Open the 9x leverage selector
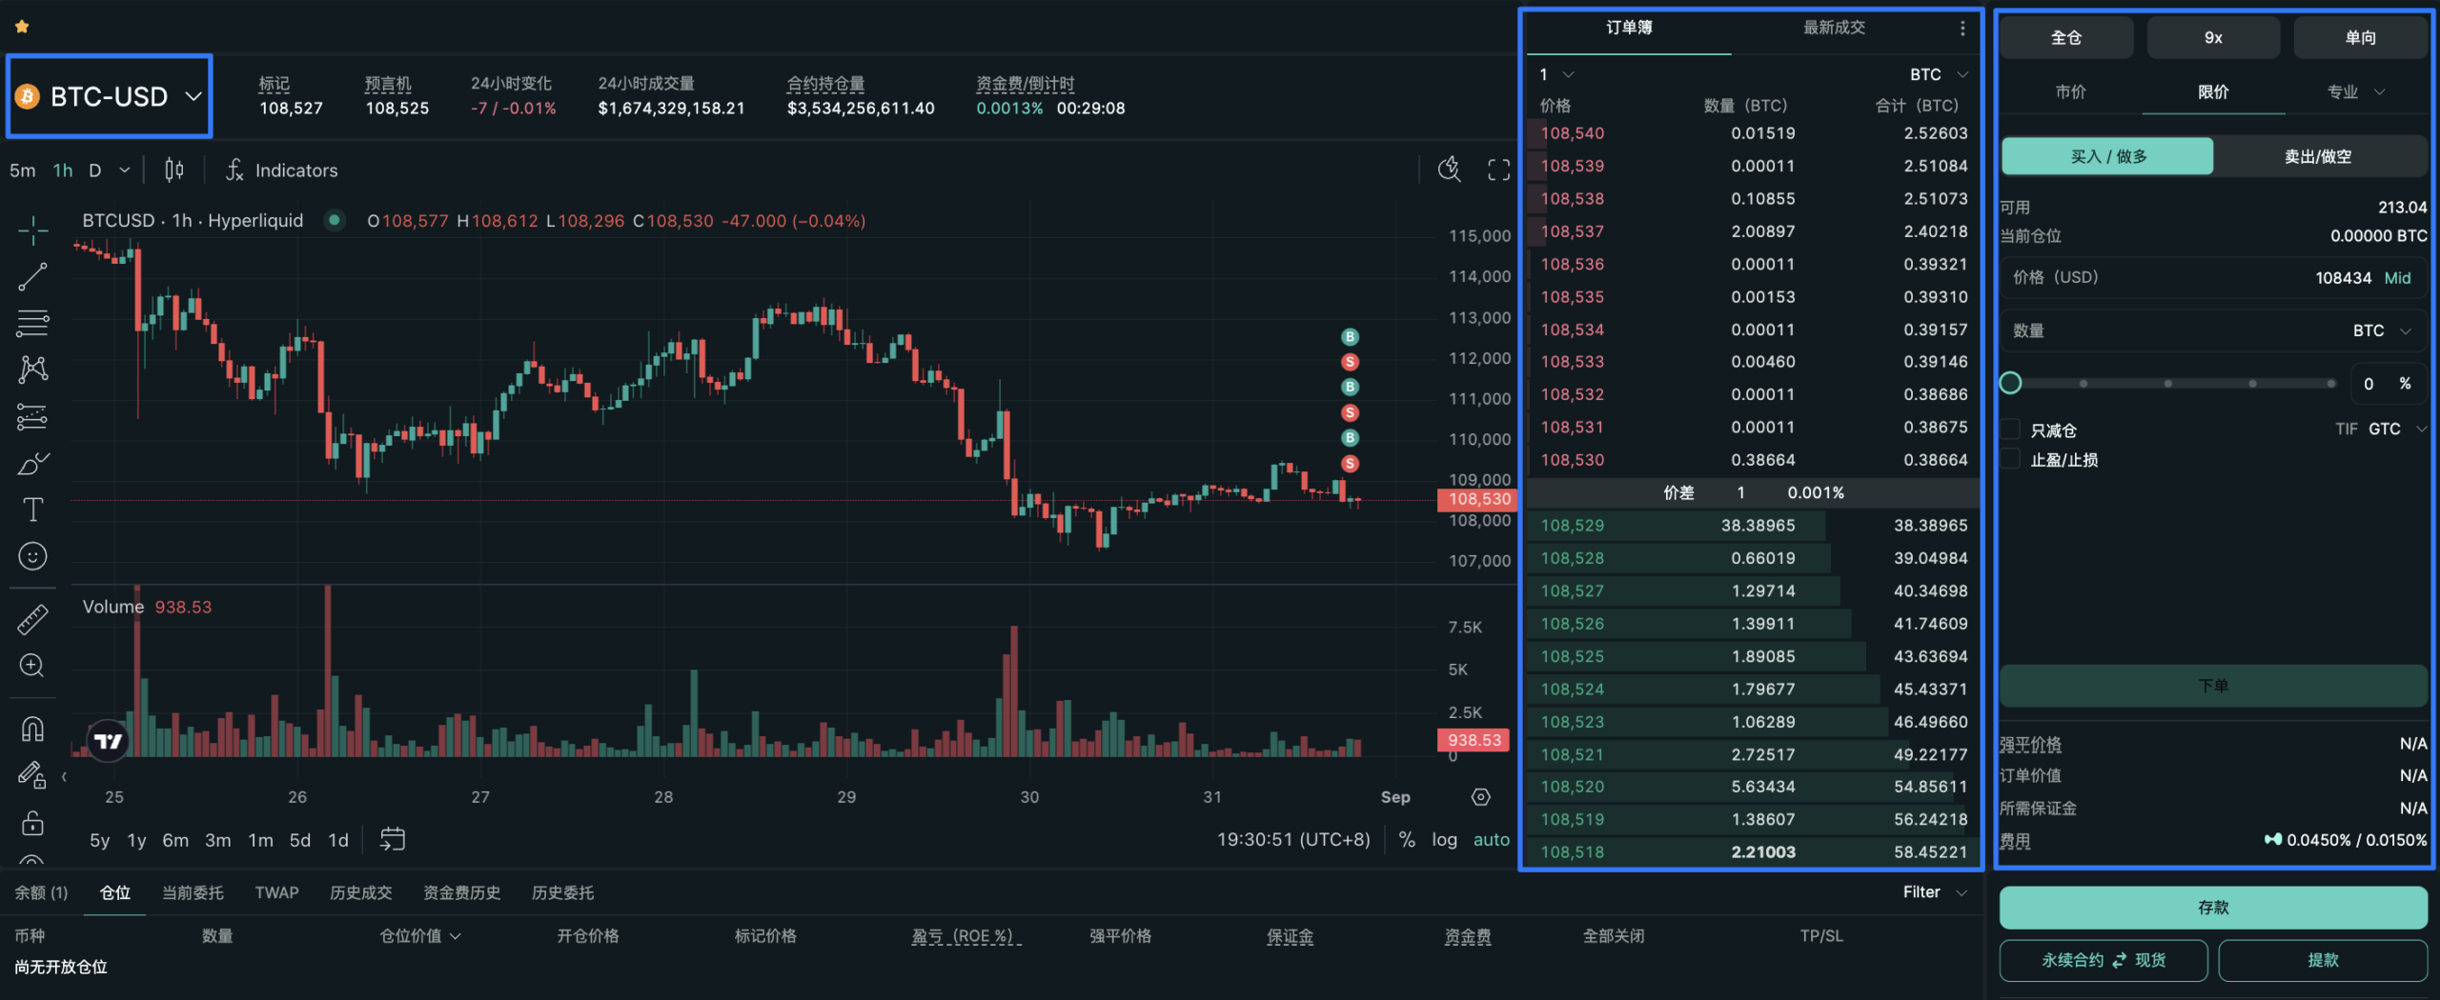The height and width of the screenshot is (1000, 2440). point(2213,38)
